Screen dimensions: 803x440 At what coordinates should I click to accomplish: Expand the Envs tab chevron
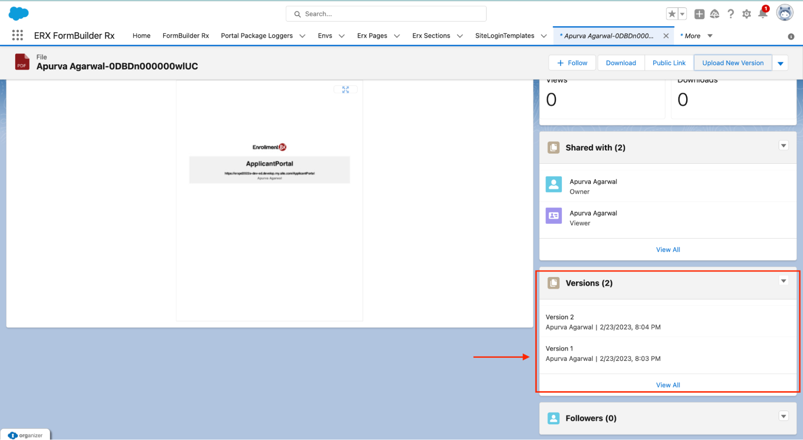342,36
